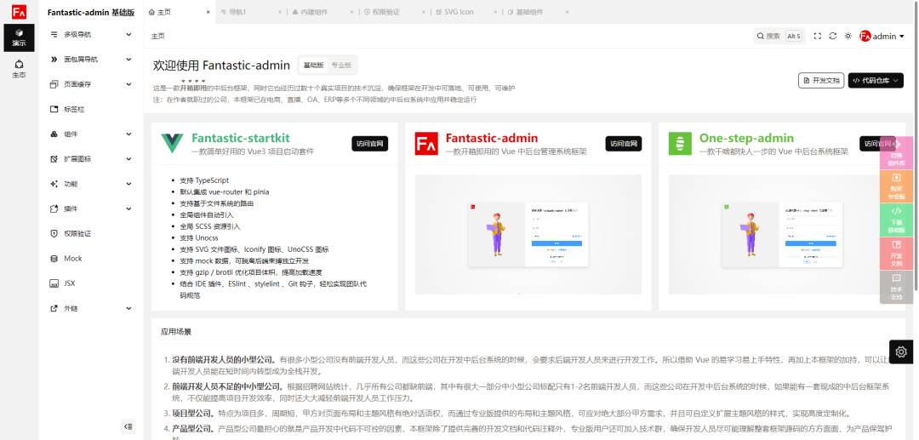Click the gray 技术支持 floating button
919x440 pixels.
(896, 288)
